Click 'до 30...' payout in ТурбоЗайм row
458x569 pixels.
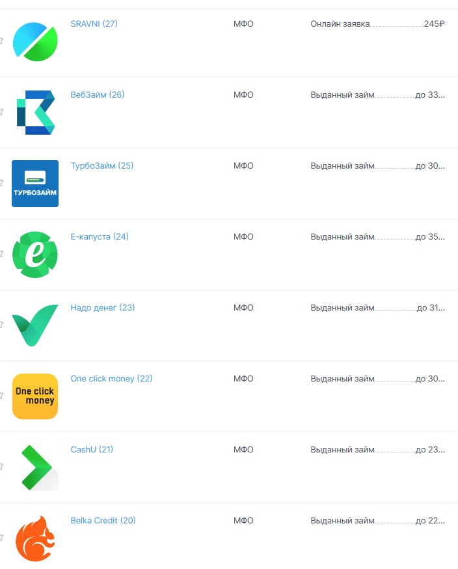[x=430, y=166]
